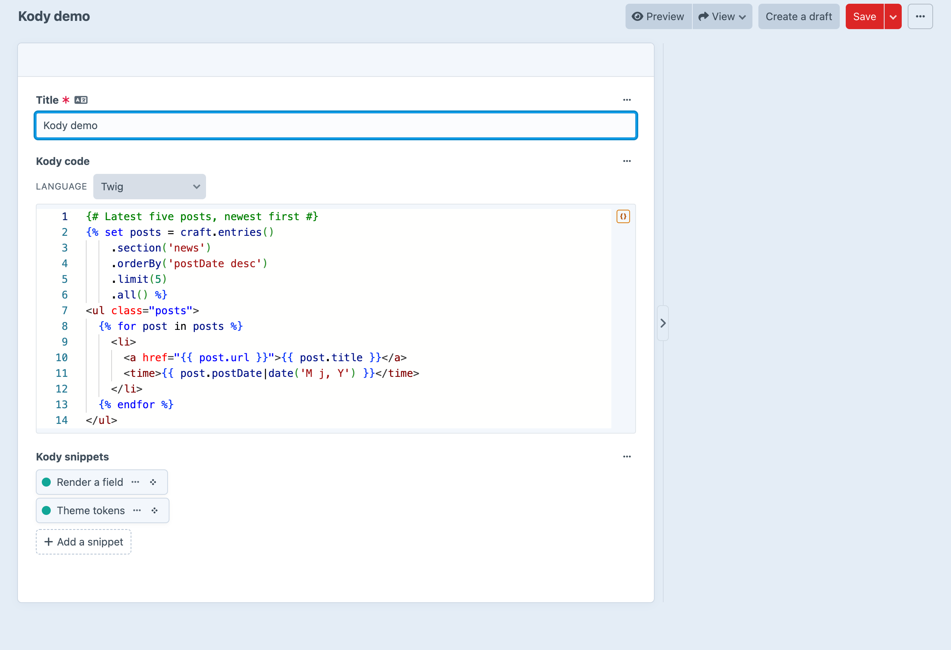Click the Preview eye button
This screenshot has width=951, height=650.
pyautogui.click(x=658, y=16)
